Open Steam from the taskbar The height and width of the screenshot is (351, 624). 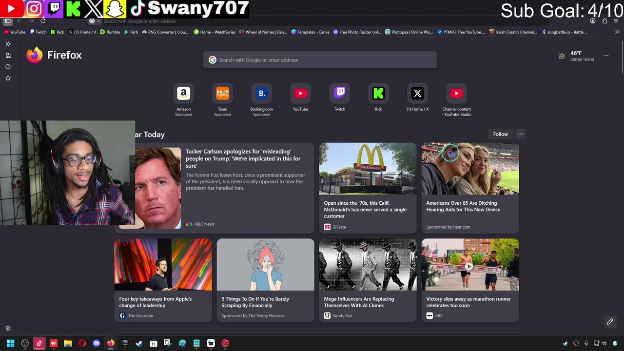(x=139, y=343)
